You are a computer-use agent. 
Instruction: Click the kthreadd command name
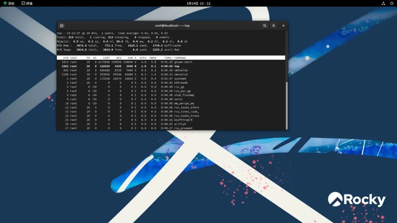tap(181, 83)
